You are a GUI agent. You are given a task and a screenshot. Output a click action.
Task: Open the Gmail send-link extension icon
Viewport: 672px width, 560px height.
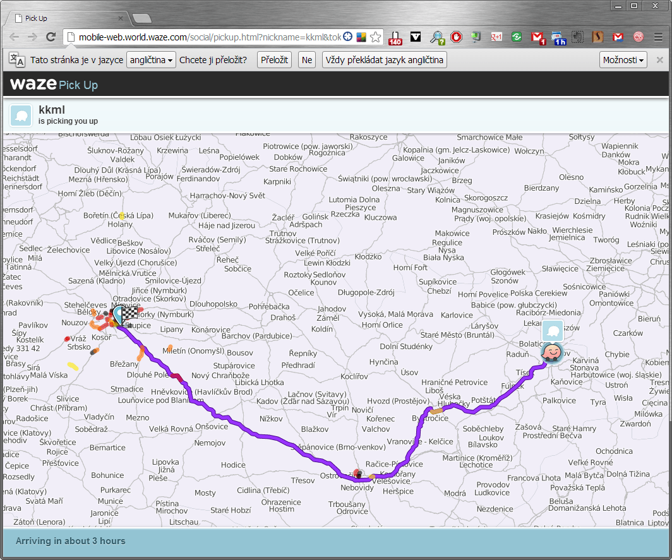618,37
